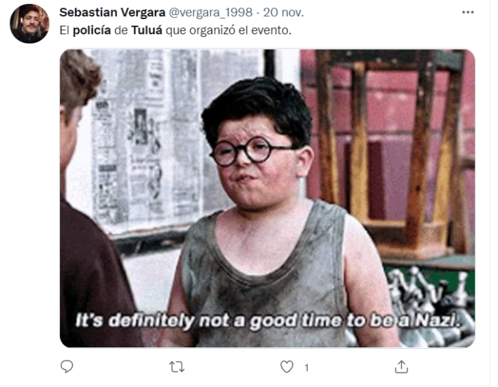Visit the Sebastian Vergara display name link
498x387 pixels.
tap(113, 12)
